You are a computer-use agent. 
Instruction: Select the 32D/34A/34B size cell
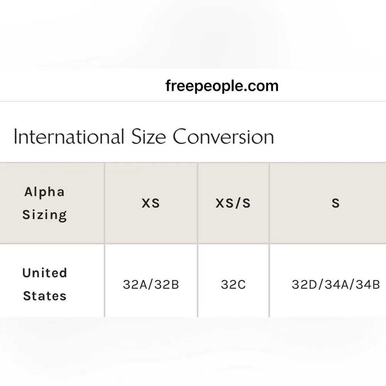click(335, 285)
